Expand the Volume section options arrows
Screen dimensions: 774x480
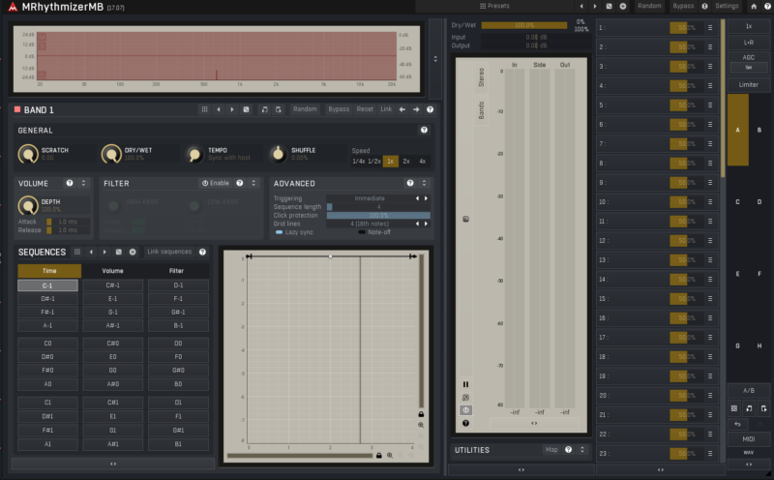pos(83,183)
